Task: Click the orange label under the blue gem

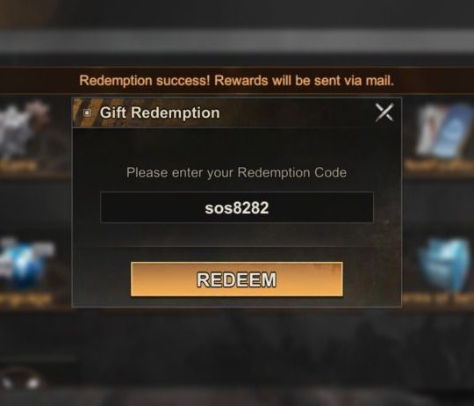Action: coord(25,299)
